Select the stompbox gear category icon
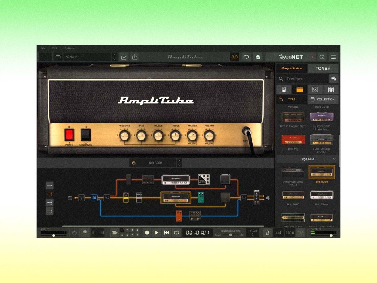This screenshot has width=377, height=283. click(283, 89)
